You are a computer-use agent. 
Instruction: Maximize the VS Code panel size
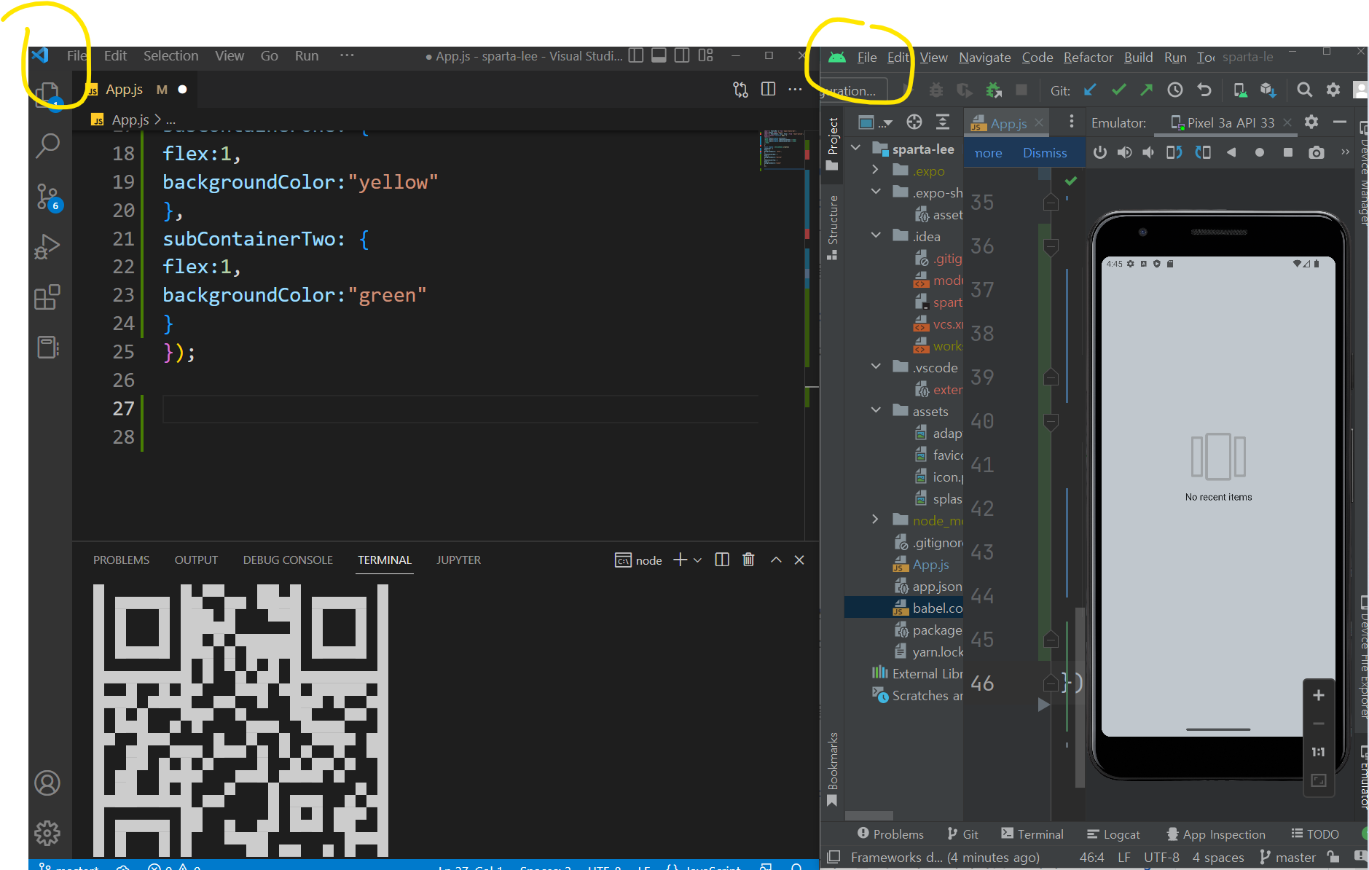coord(776,560)
